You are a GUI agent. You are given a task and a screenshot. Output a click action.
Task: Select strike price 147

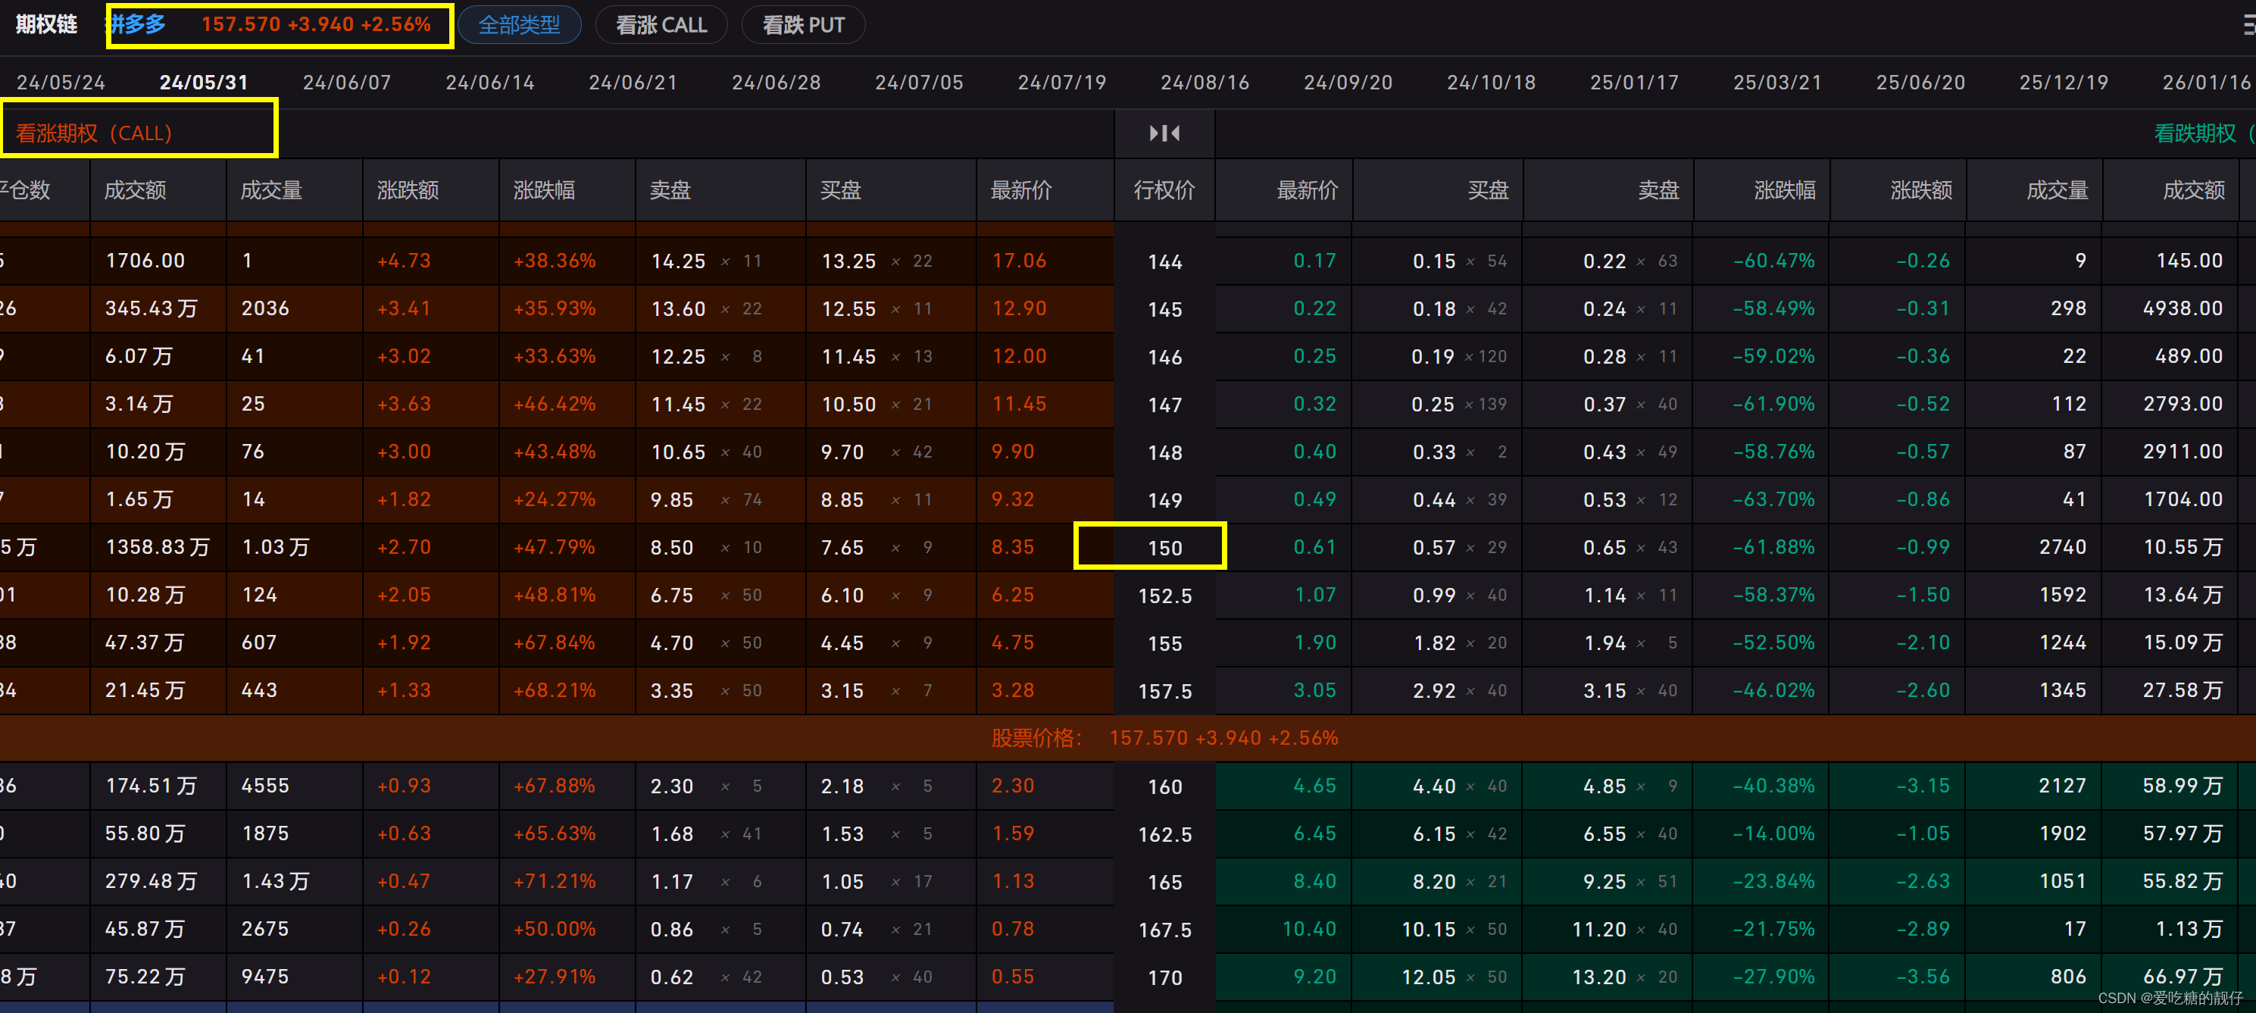(x=1165, y=405)
